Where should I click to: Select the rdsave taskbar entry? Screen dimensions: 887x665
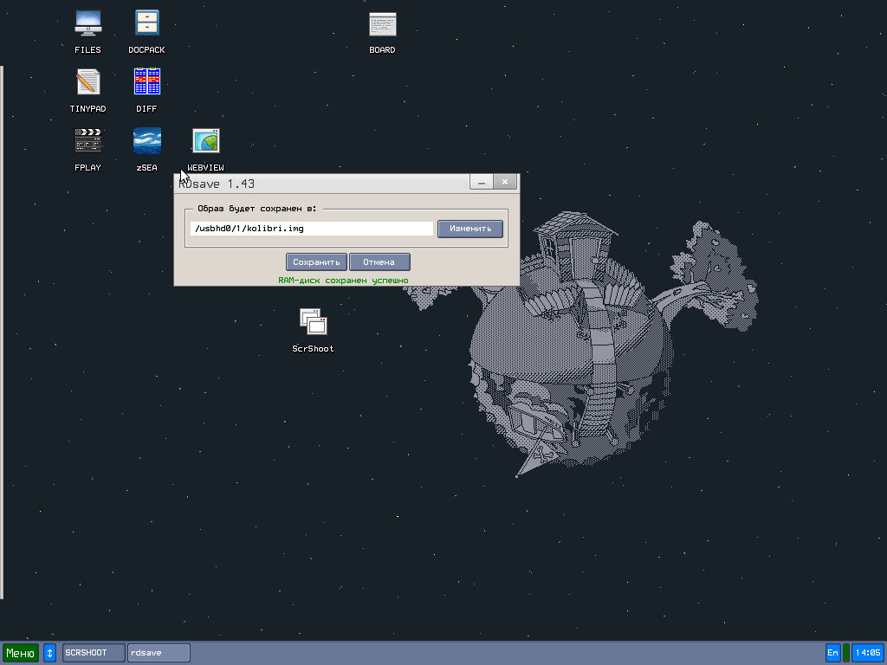159,653
